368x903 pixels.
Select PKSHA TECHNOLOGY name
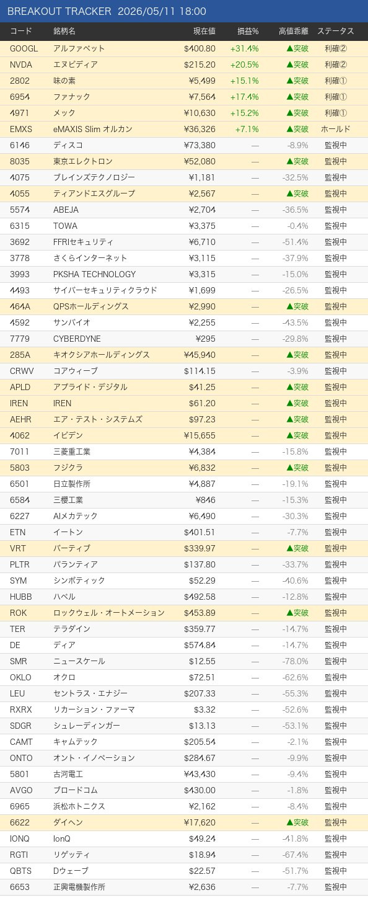click(94, 274)
